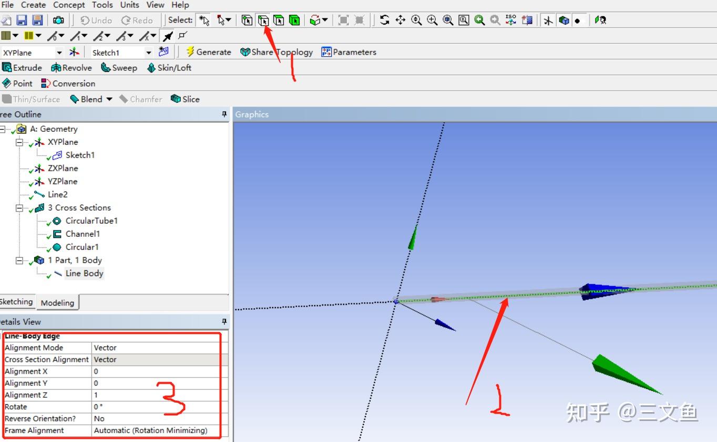Set the isometric ISO view
Viewport: 717px width, 442px height.
(511, 20)
